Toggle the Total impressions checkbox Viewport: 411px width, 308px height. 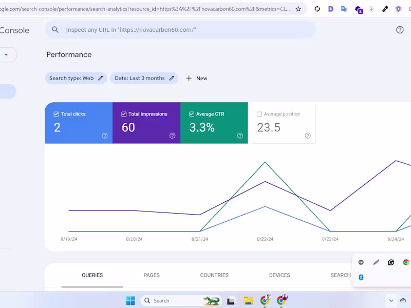coord(124,114)
